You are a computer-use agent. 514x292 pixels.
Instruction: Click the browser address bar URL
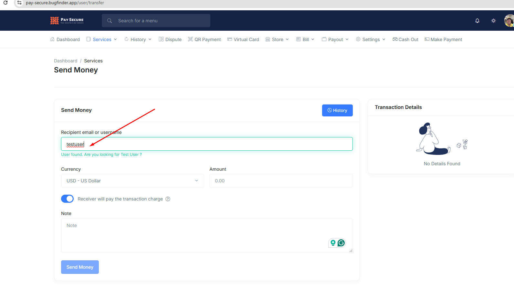pyautogui.click(x=65, y=3)
